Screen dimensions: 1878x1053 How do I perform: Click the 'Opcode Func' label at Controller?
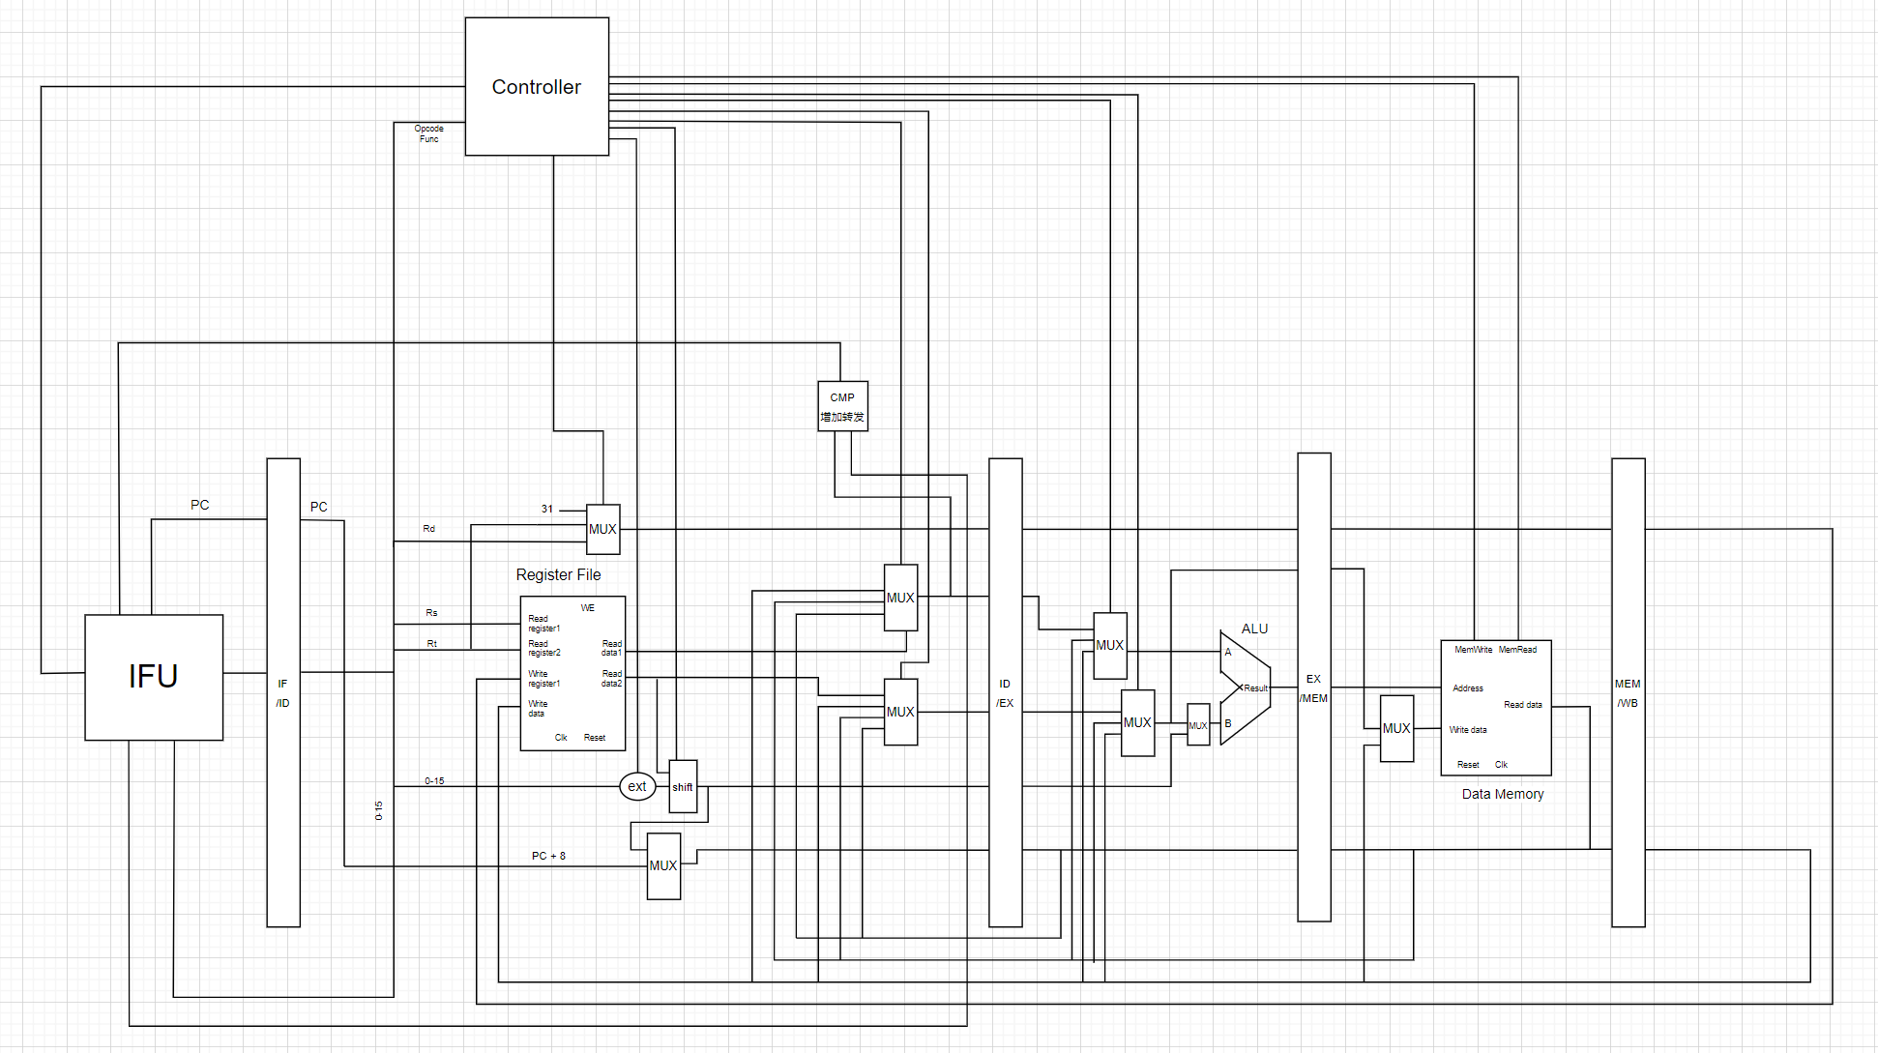click(429, 133)
